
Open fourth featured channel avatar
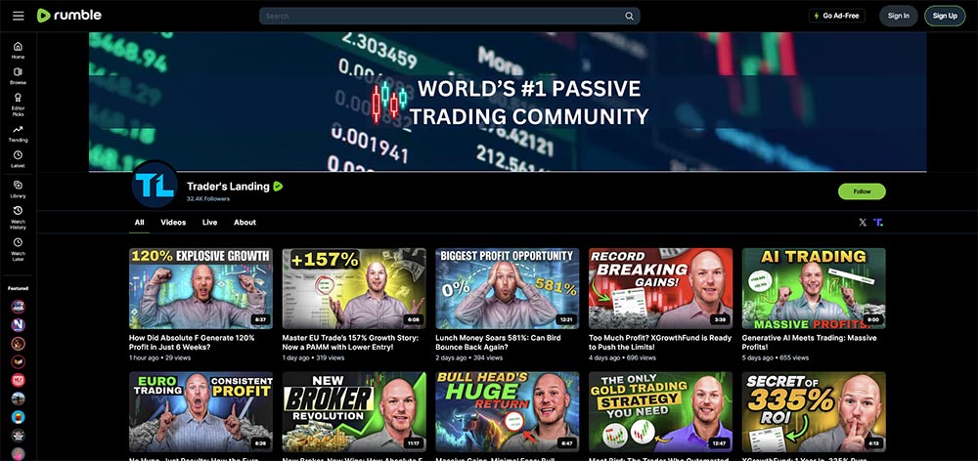click(18, 361)
